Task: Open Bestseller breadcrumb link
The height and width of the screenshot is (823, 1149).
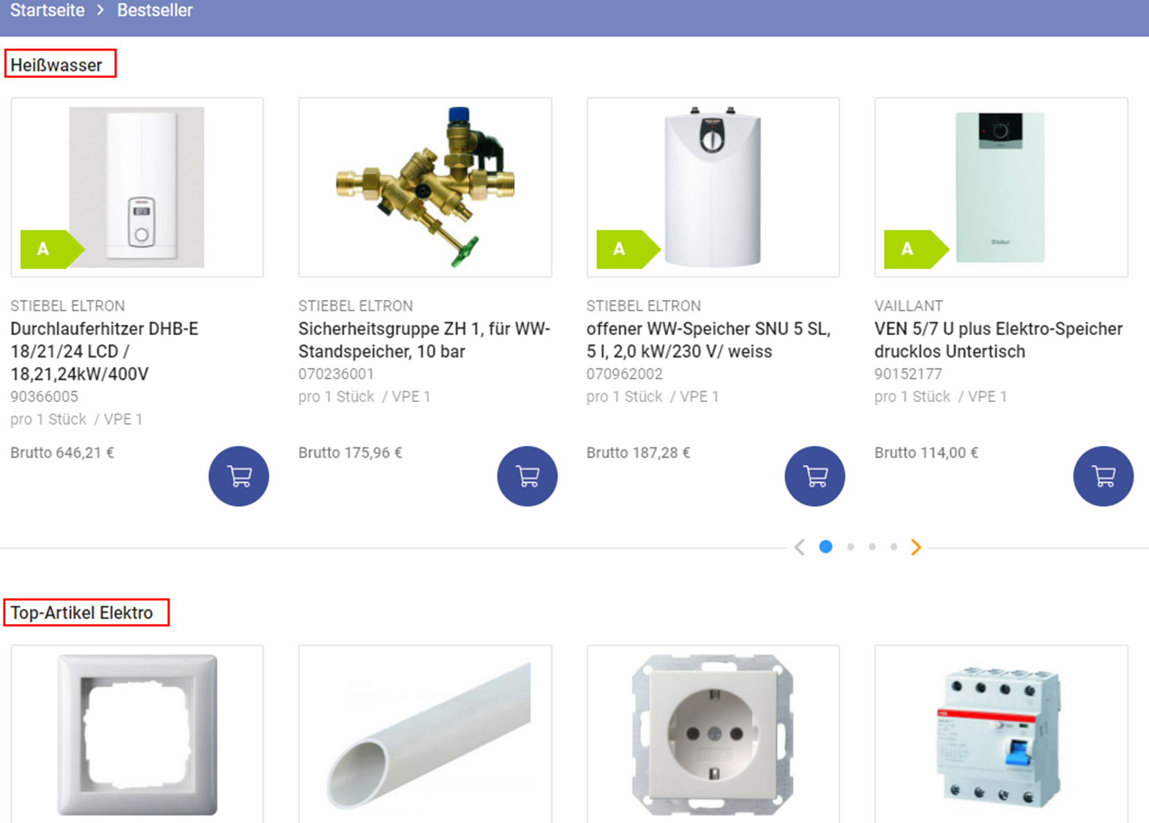Action: 155,10
